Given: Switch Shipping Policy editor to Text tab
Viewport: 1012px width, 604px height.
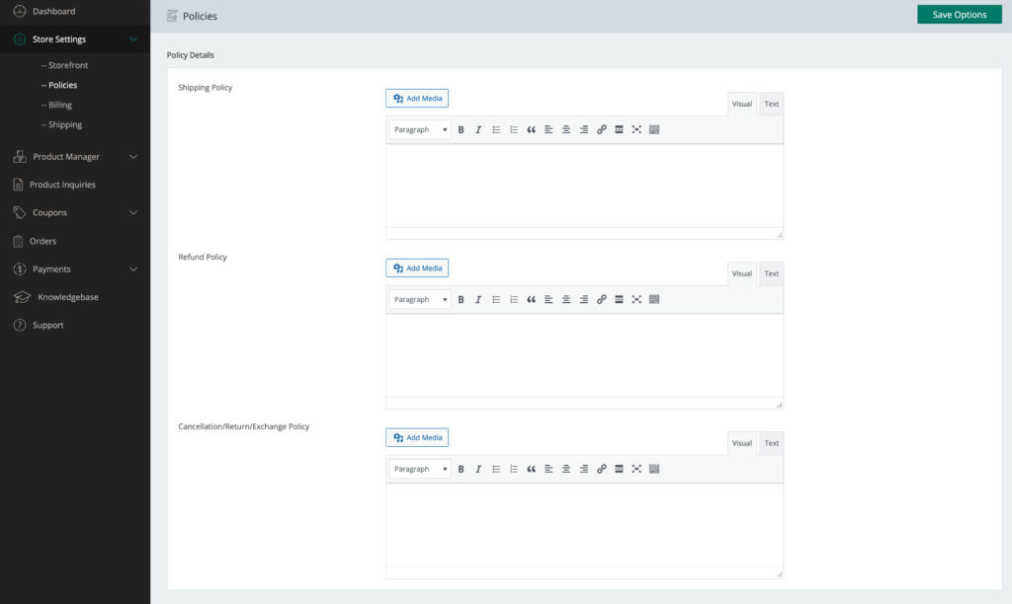Looking at the screenshot, I should pyautogui.click(x=771, y=104).
